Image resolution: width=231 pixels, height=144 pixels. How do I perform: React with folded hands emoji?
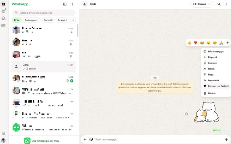pyautogui.click(x=221, y=43)
